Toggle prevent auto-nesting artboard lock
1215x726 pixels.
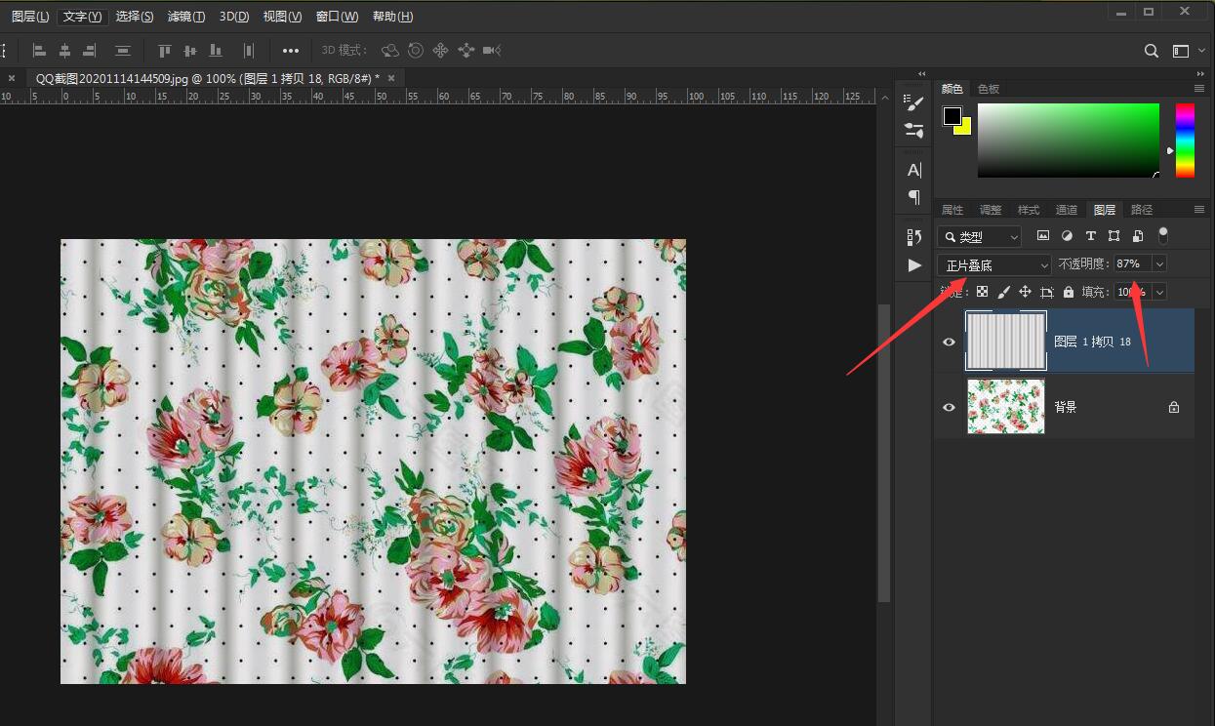tap(1047, 292)
